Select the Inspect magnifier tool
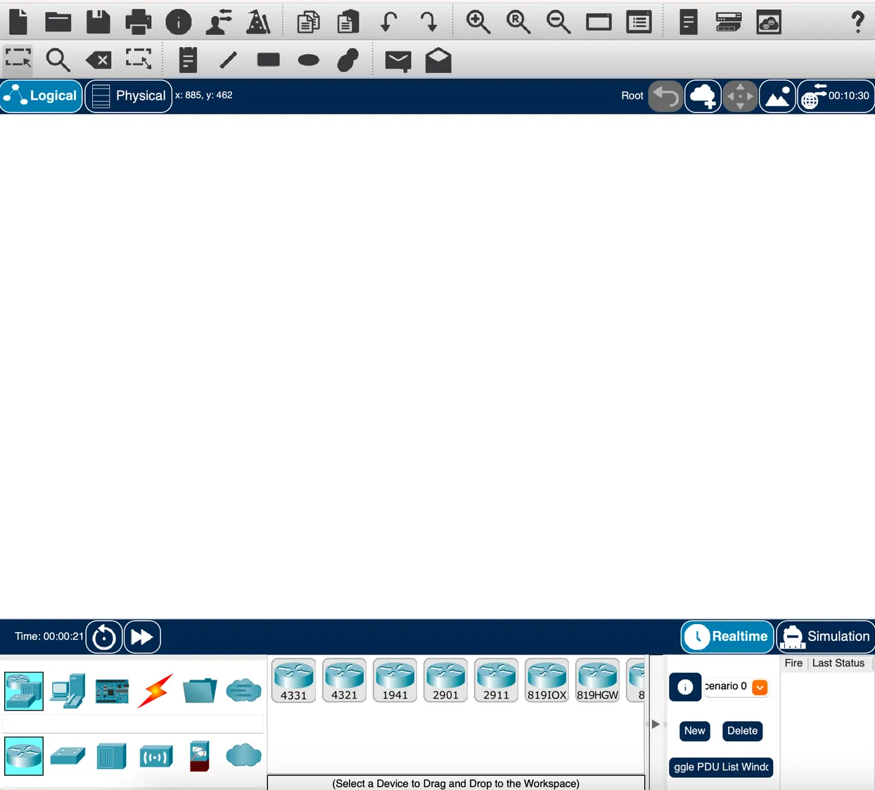This screenshot has width=875, height=790. click(x=58, y=60)
